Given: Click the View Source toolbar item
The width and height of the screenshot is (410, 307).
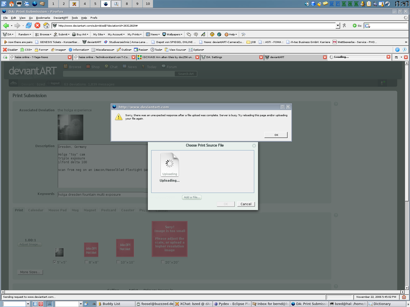Looking at the screenshot, I should click(176, 50).
